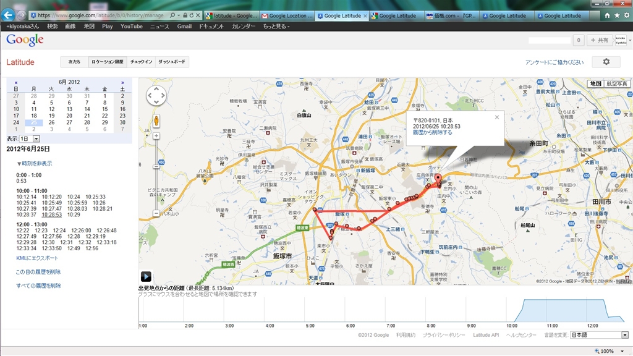
Task: Select the 12:33:50 timestamp
Action: [x=52, y=248]
